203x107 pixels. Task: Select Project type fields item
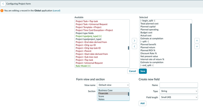click(85, 33)
